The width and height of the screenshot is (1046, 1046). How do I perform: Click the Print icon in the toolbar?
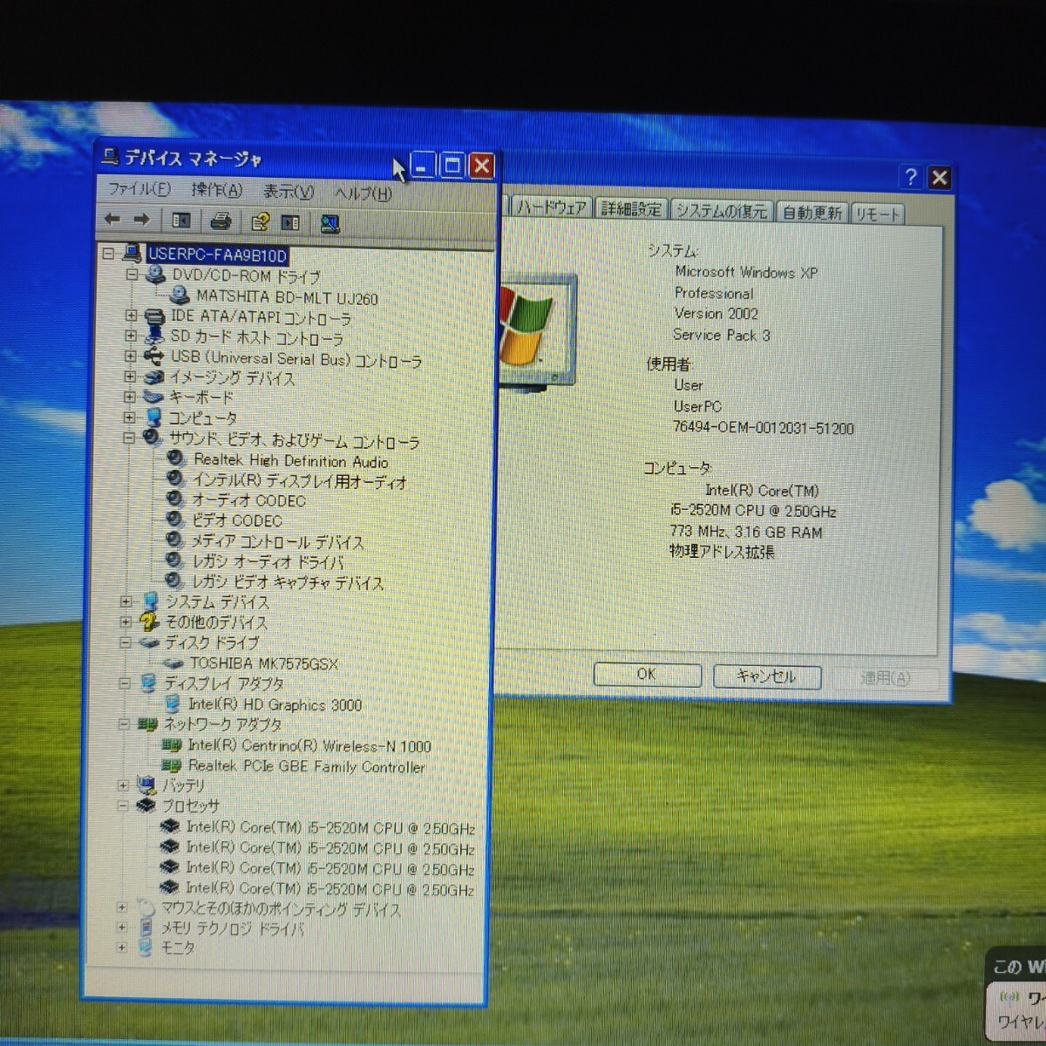221,221
